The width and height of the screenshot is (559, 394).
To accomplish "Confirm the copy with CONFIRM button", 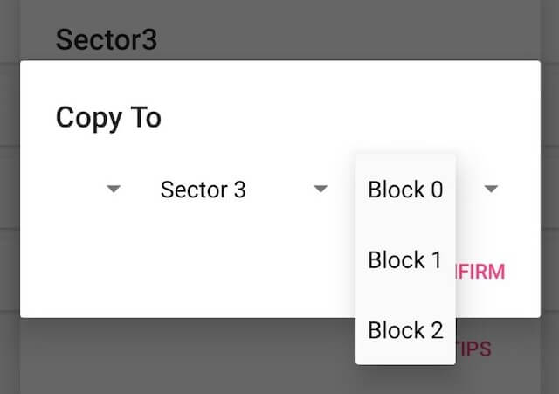I will pyautogui.click(x=480, y=272).
